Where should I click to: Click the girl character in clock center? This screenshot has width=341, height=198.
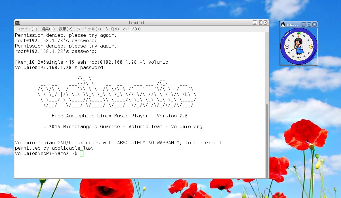(x=299, y=47)
